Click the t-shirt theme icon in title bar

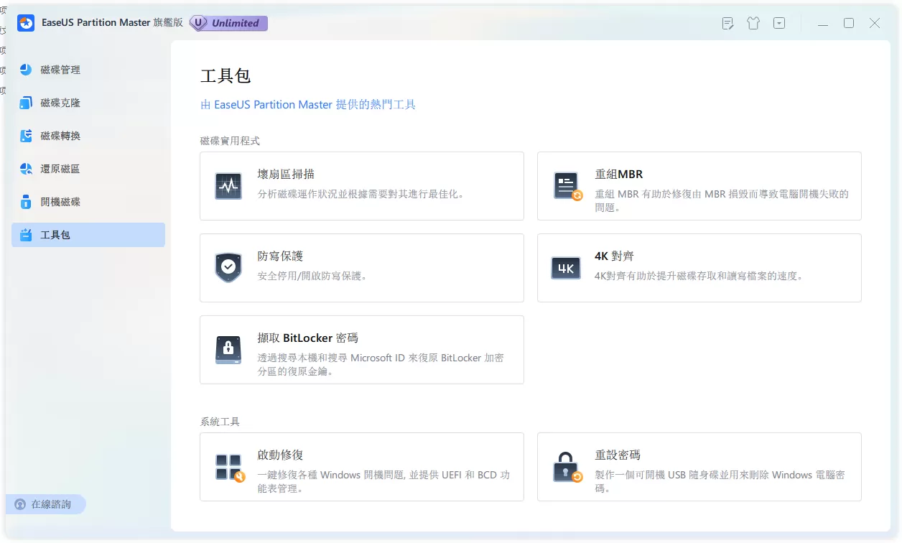tap(753, 23)
